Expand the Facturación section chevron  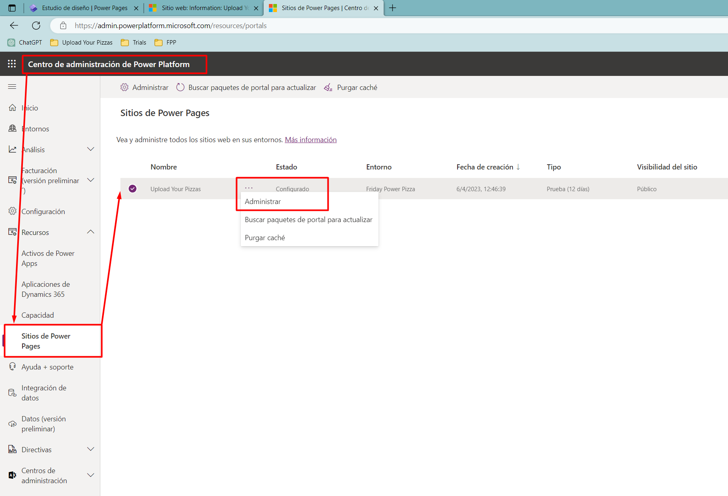point(91,180)
